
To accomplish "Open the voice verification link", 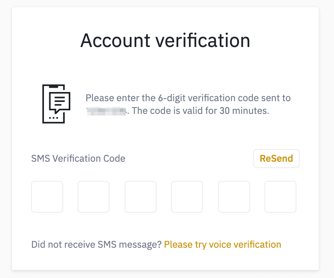I will pyautogui.click(x=223, y=244).
